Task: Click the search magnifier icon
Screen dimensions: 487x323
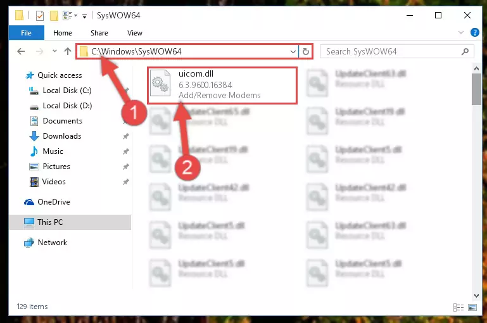Action: tap(465, 51)
